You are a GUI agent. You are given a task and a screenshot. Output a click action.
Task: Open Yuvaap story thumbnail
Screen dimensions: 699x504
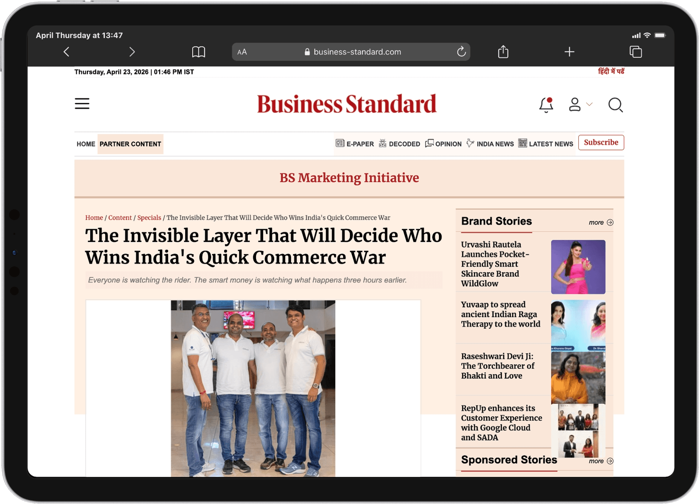coord(578,325)
